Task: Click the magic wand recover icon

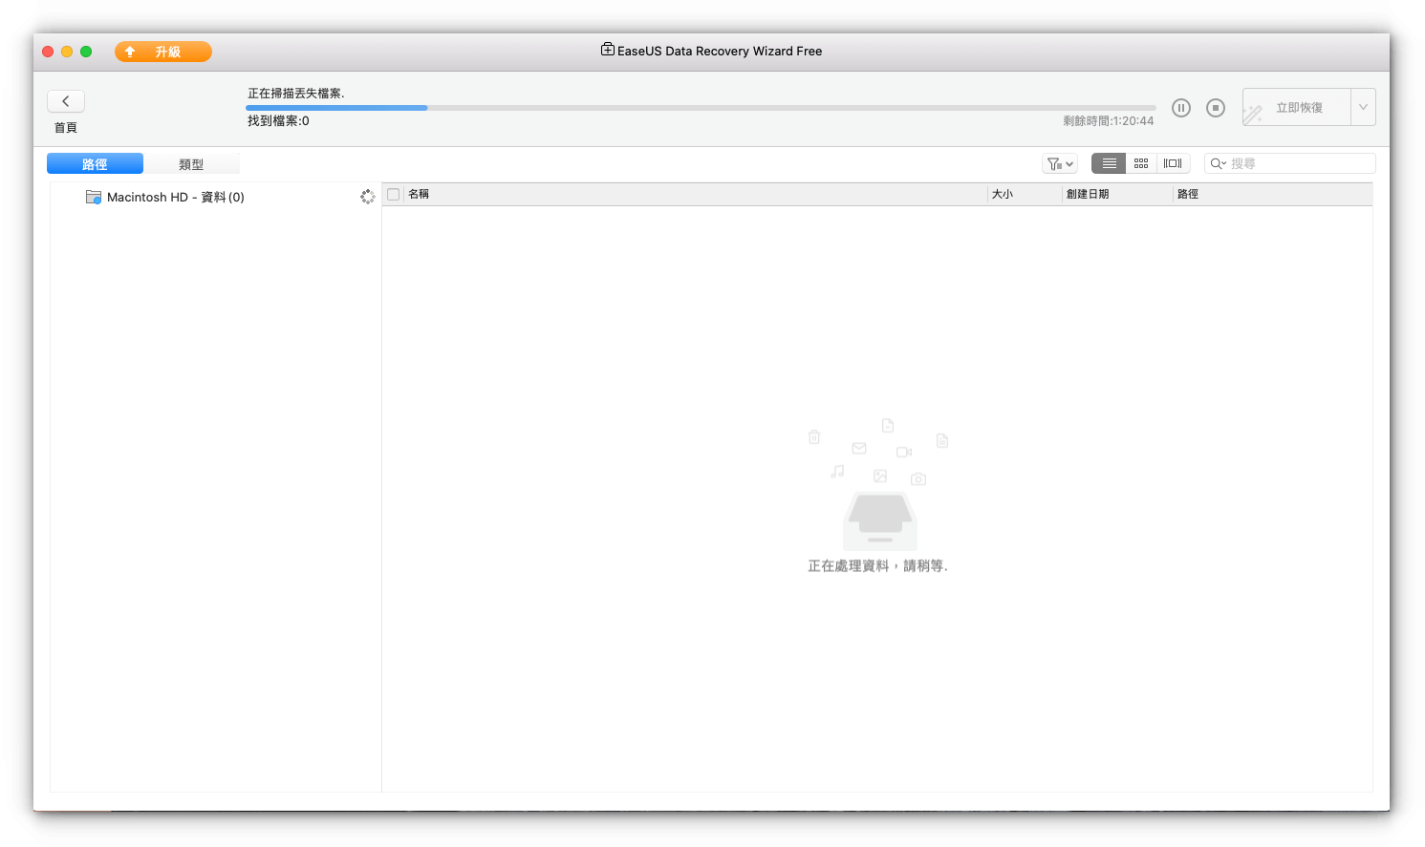Action: tap(1253, 115)
